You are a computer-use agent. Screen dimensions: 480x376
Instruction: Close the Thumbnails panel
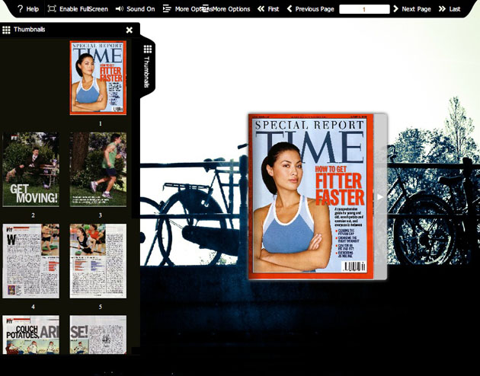point(130,30)
